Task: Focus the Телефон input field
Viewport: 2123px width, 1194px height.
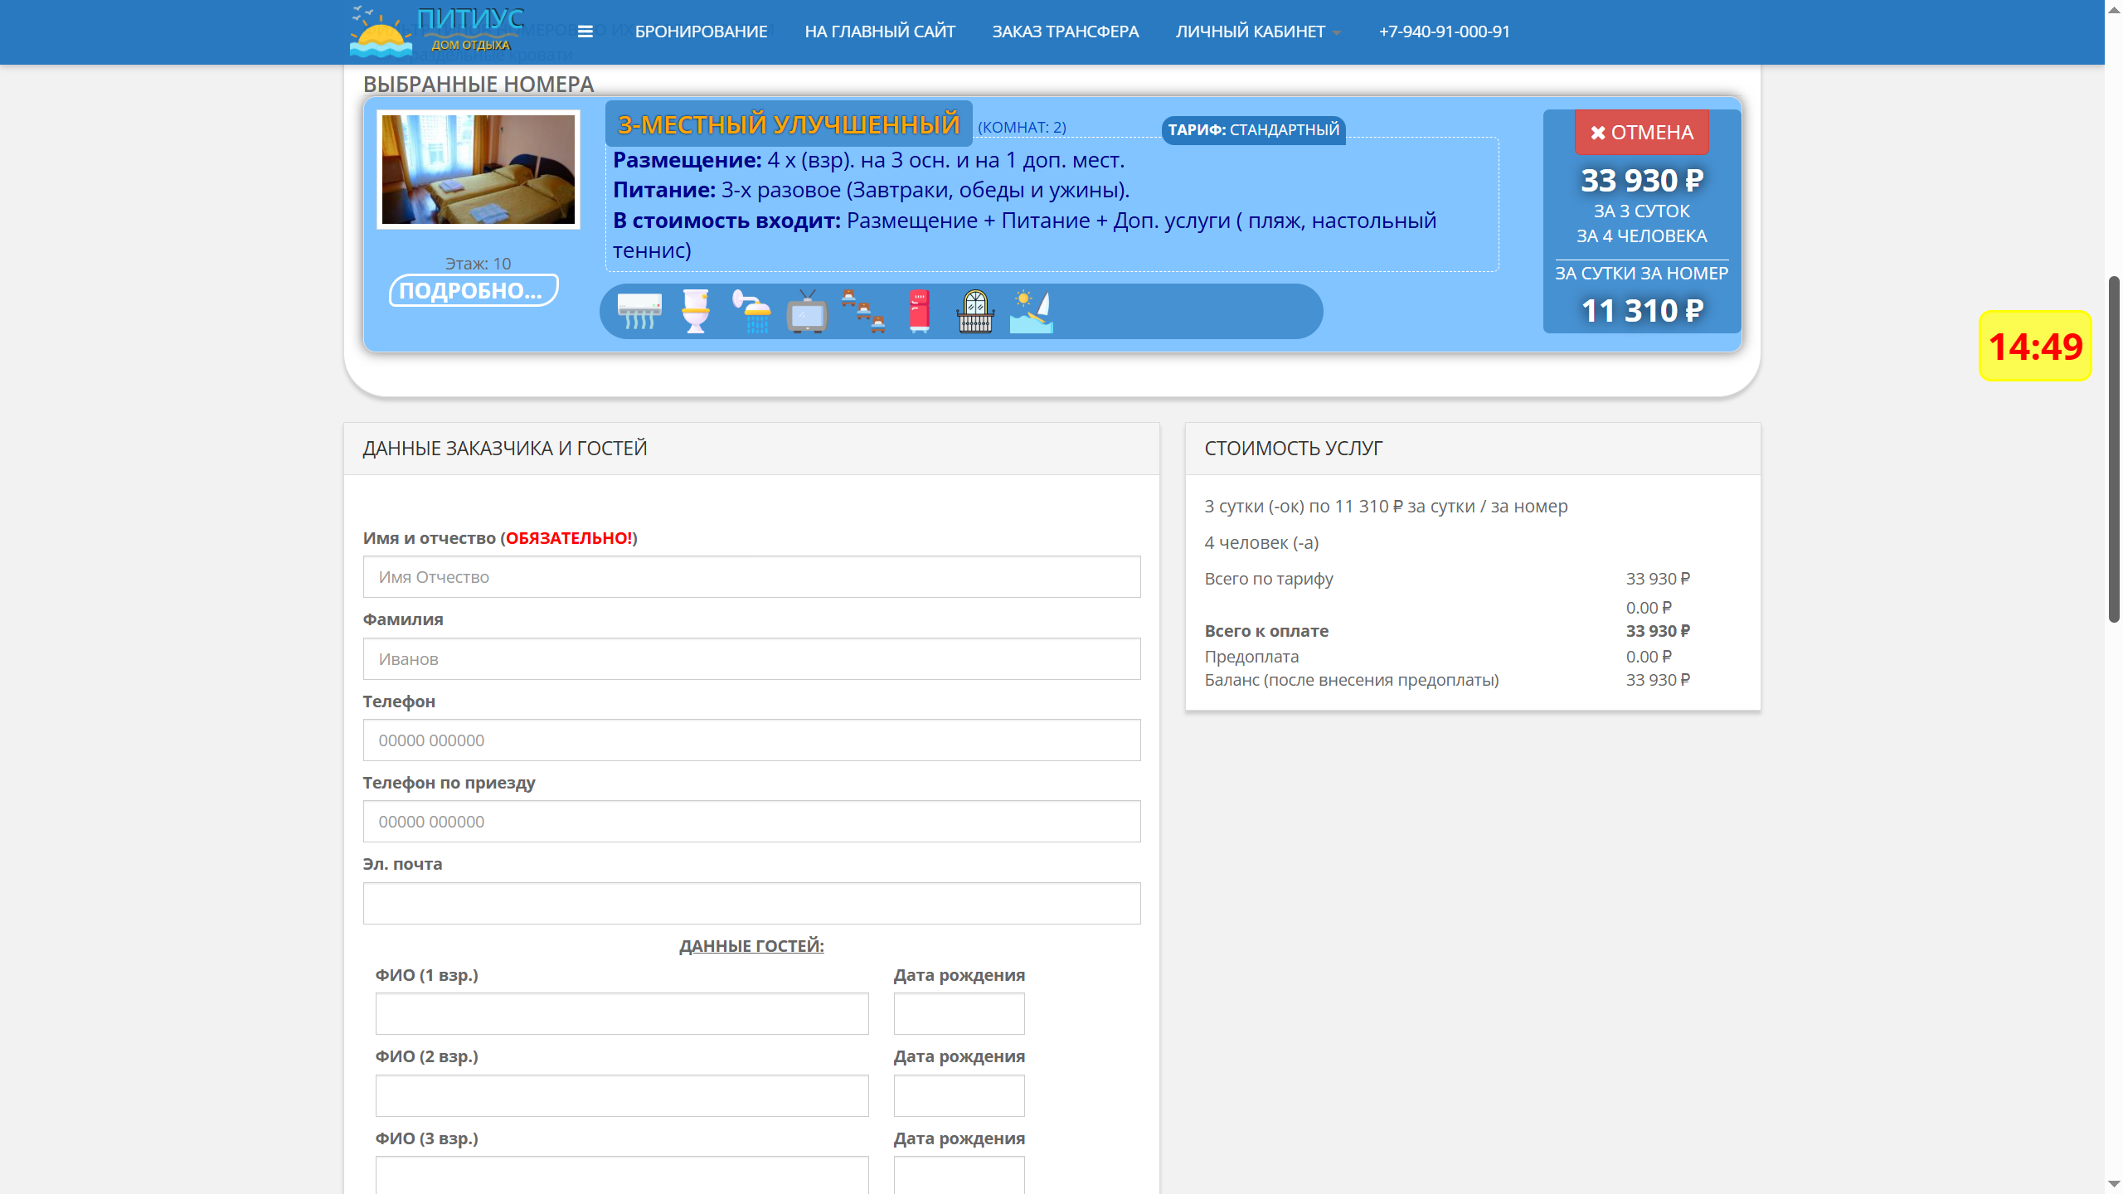Action: 751,740
